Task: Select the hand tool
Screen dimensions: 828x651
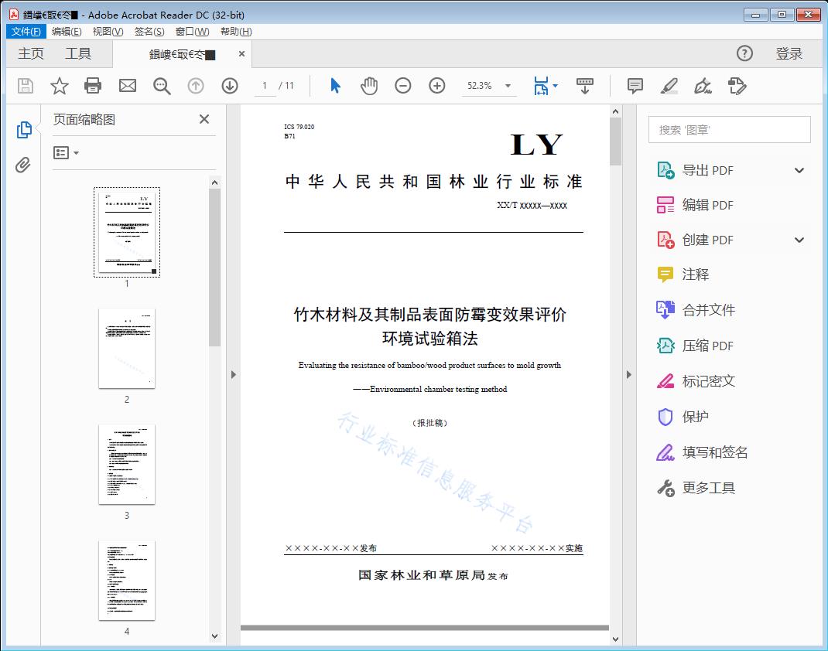Action: (x=369, y=86)
